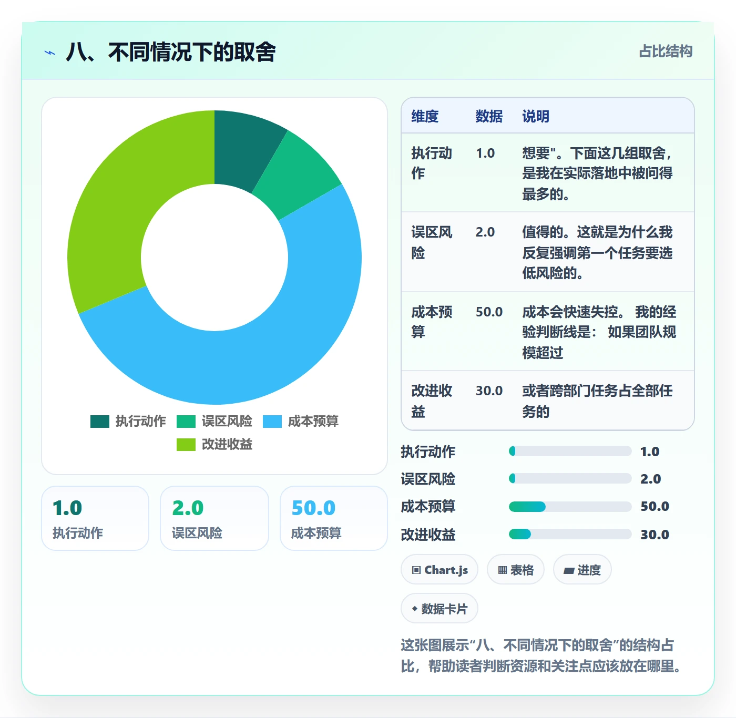Toggle the 误区风险 legend color swatch
The width and height of the screenshot is (736, 718).
click(186, 421)
